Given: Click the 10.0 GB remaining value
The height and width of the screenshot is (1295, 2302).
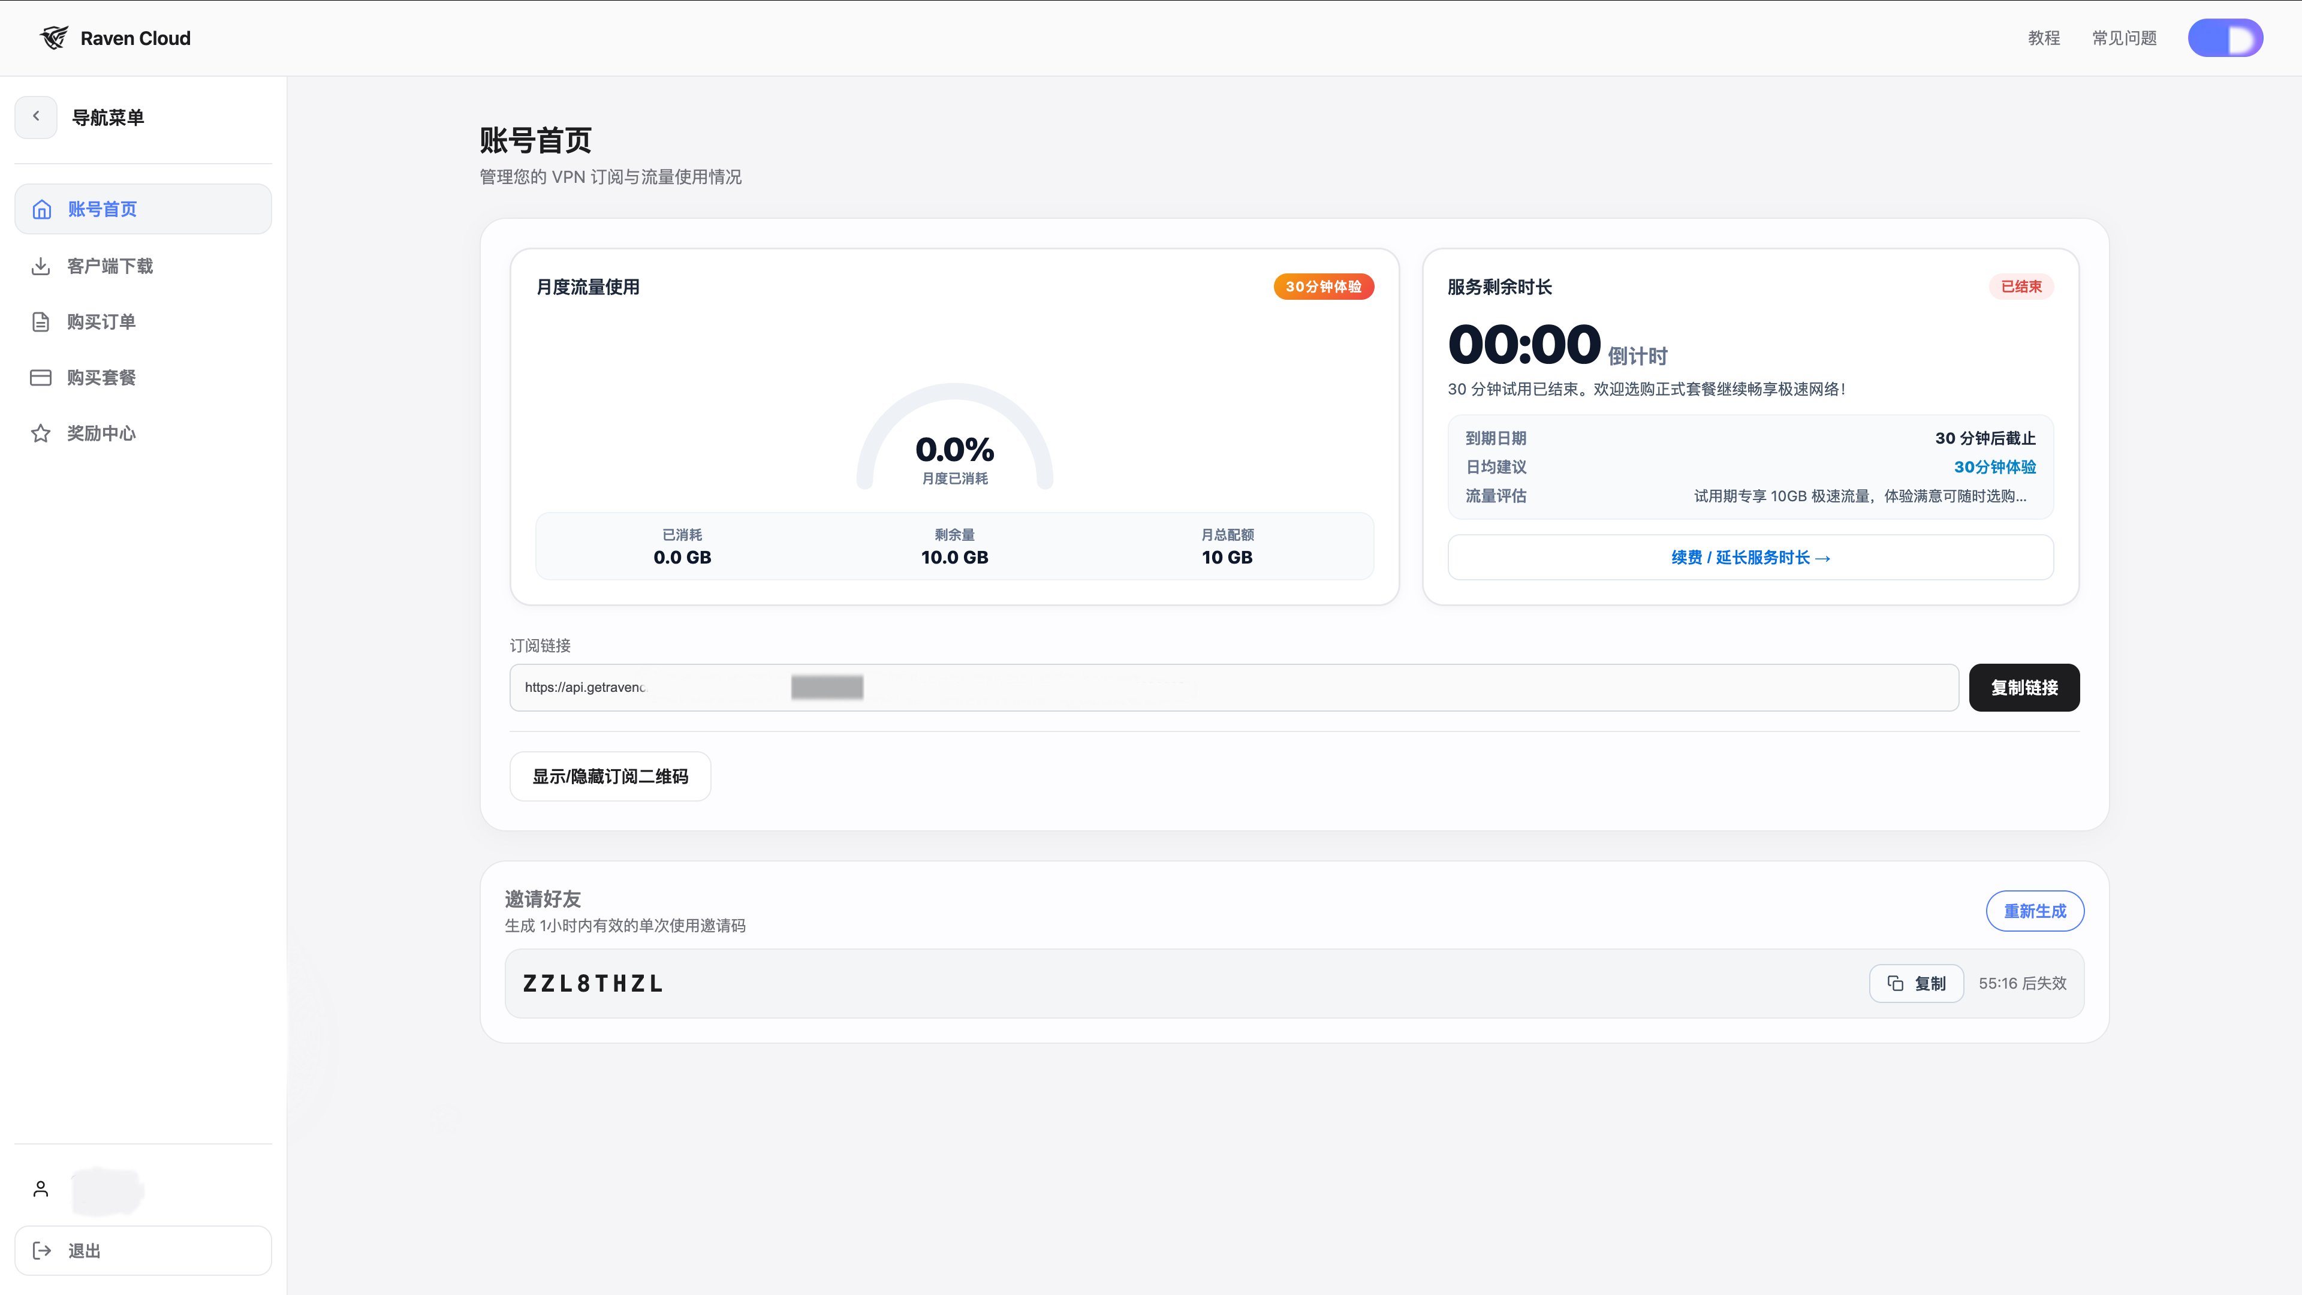Looking at the screenshot, I should tap(954, 558).
